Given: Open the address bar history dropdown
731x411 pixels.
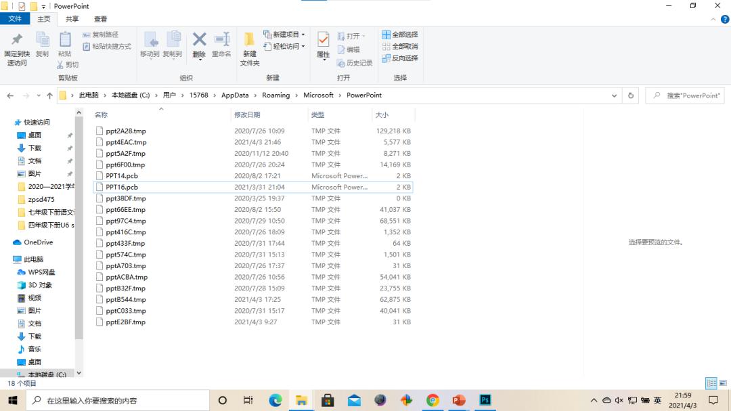Looking at the screenshot, I should 615,95.
